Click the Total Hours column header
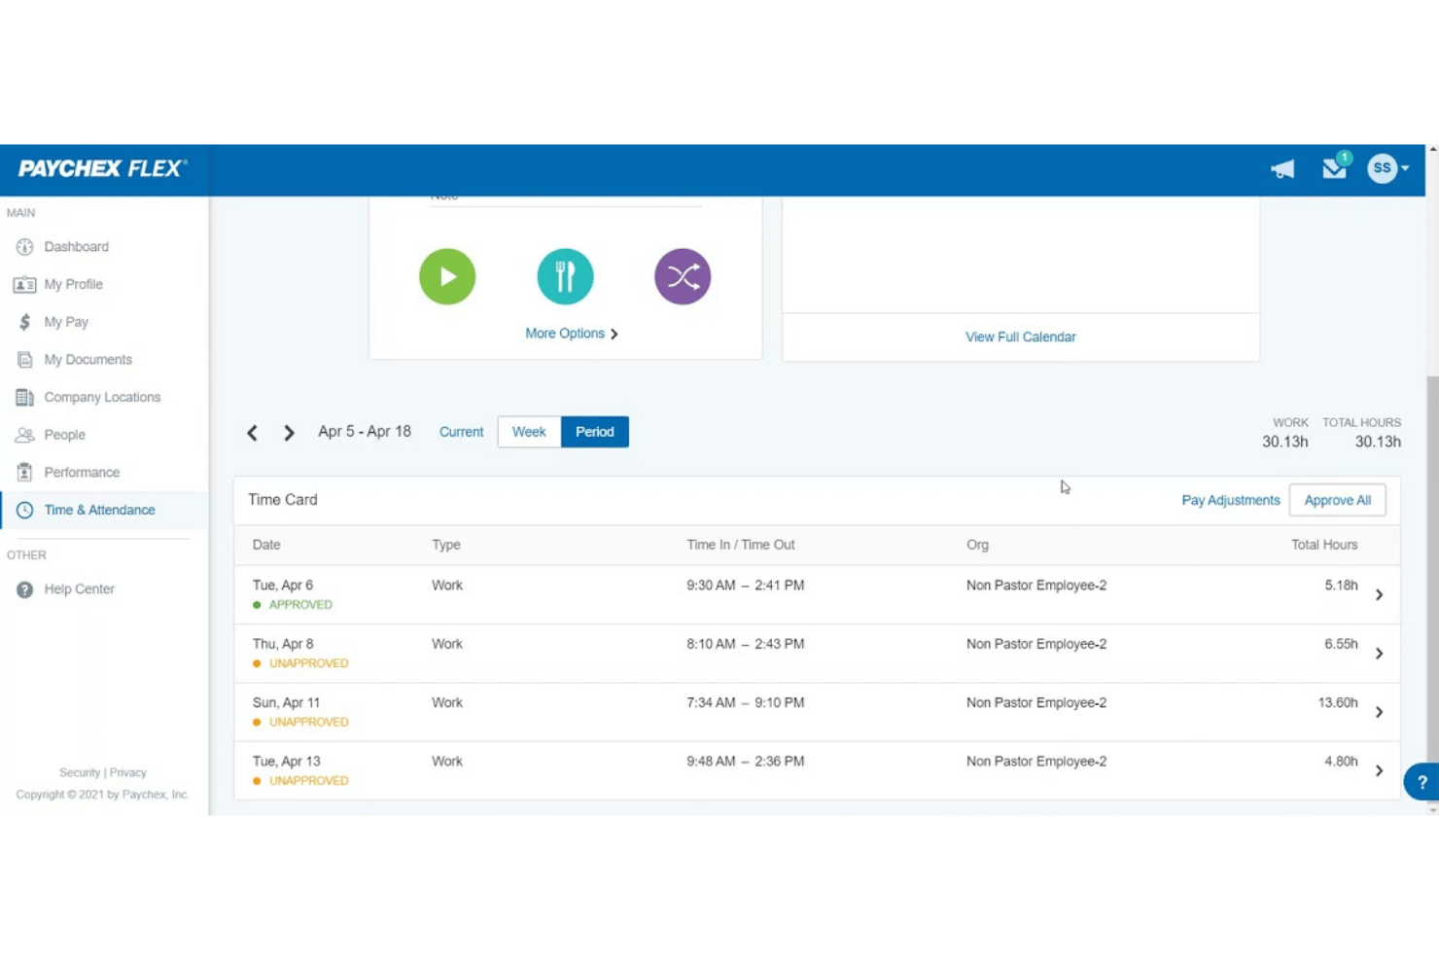1439x960 pixels. 1324,545
